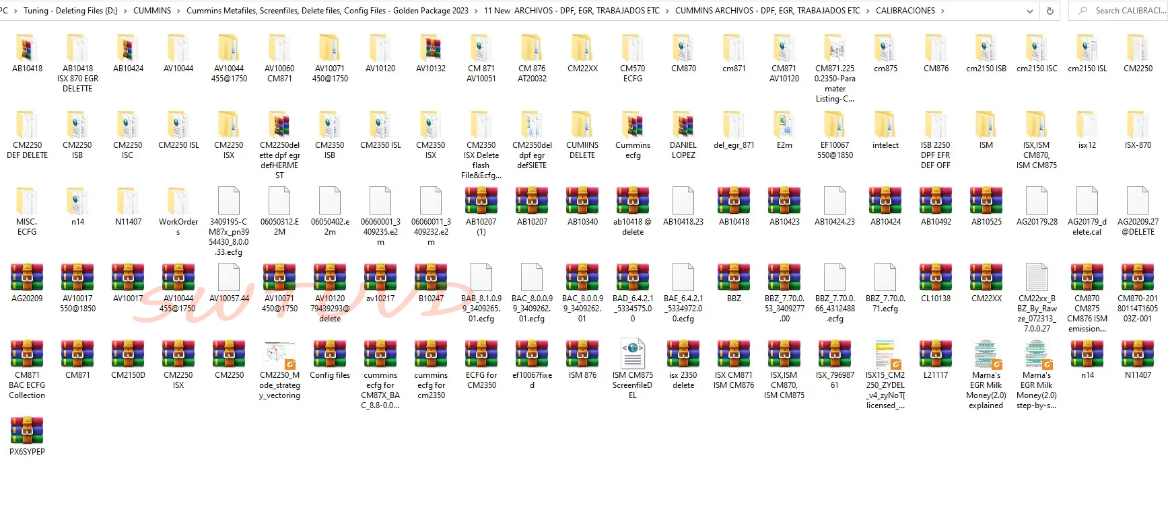This screenshot has height=509, width=1168.
Task: Expand the chevron after CALIBRACIONES in breadcrumb
Action: (942, 11)
